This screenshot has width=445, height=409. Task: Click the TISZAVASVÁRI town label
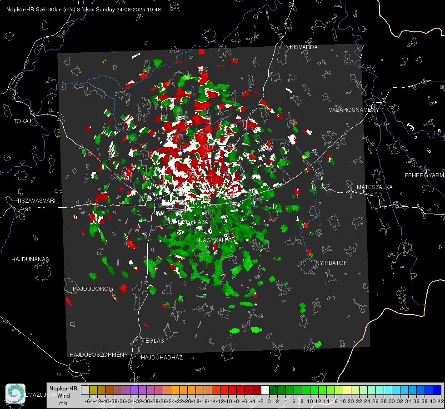[x=36, y=201]
